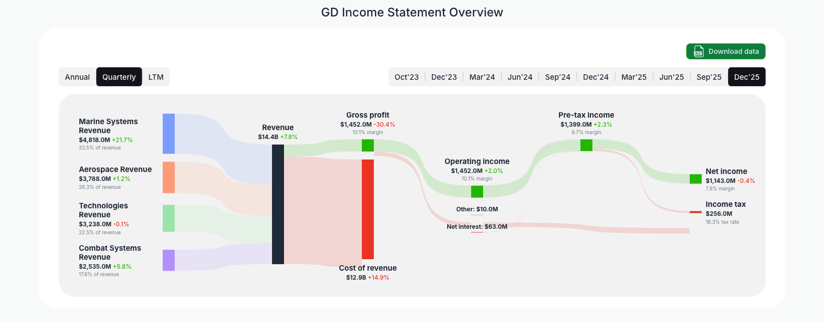Click the Net interest $63.0M label
This screenshot has width=824, height=322.
[x=477, y=226]
